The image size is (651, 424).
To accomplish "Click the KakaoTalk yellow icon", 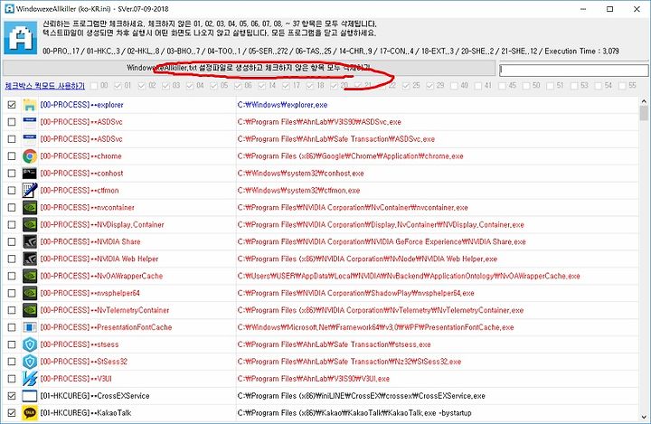I will coord(30,413).
